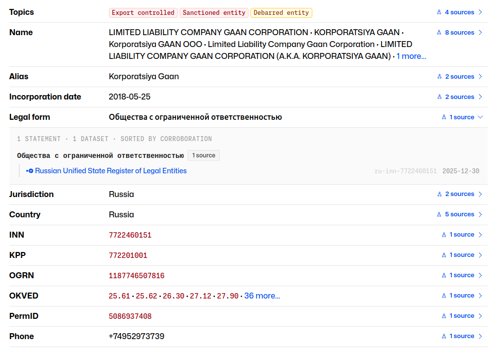Select the INN value 7722460151
Viewport: 490px width, 351px height.
tap(130, 235)
